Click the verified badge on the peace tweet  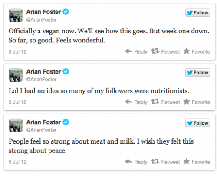coord(66,122)
